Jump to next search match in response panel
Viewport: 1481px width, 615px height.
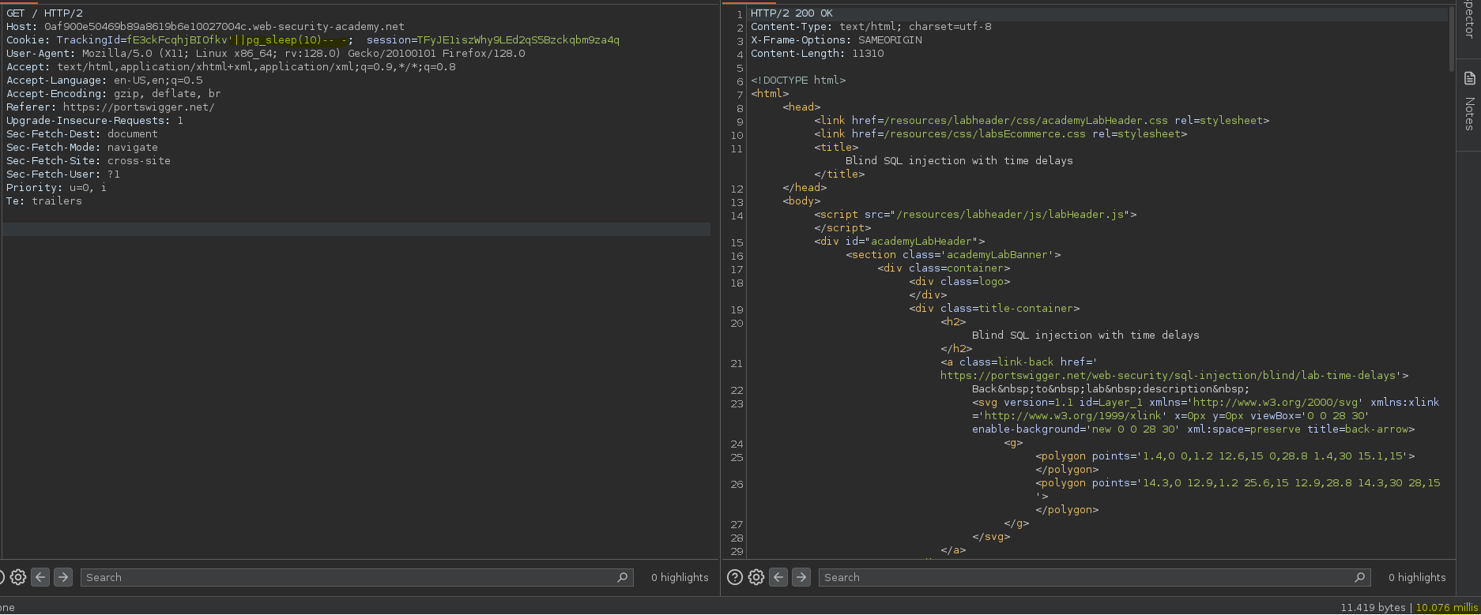click(x=801, y=577)
